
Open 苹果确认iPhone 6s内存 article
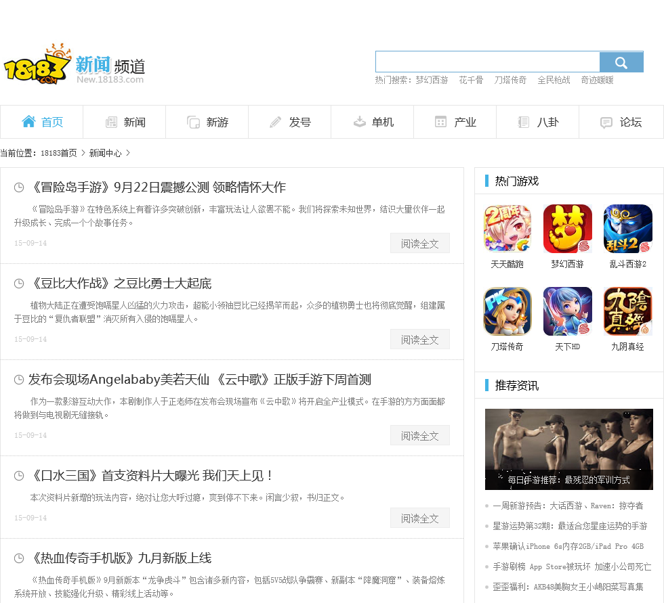coord(568,546)
